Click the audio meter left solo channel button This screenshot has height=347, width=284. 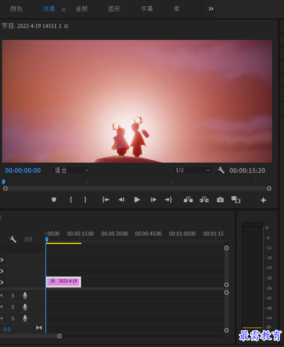click(x=247, y=225)
